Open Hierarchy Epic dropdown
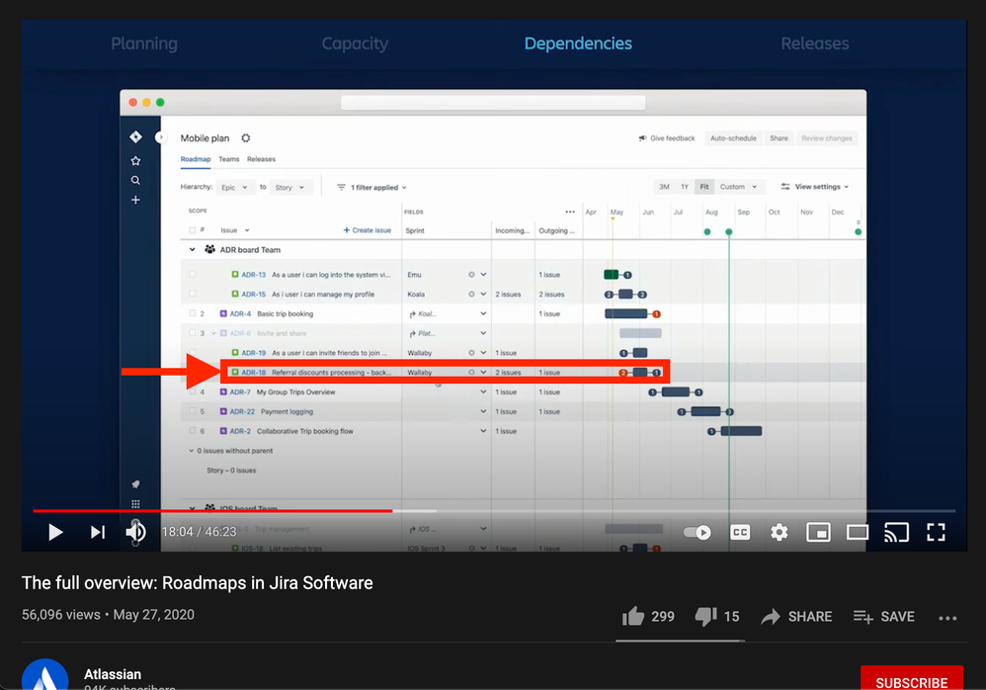This screenshot has width=986, height=690. (234, 188)
